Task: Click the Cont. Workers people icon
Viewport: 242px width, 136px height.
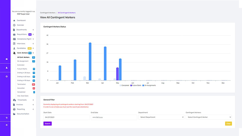Action: 14,53
